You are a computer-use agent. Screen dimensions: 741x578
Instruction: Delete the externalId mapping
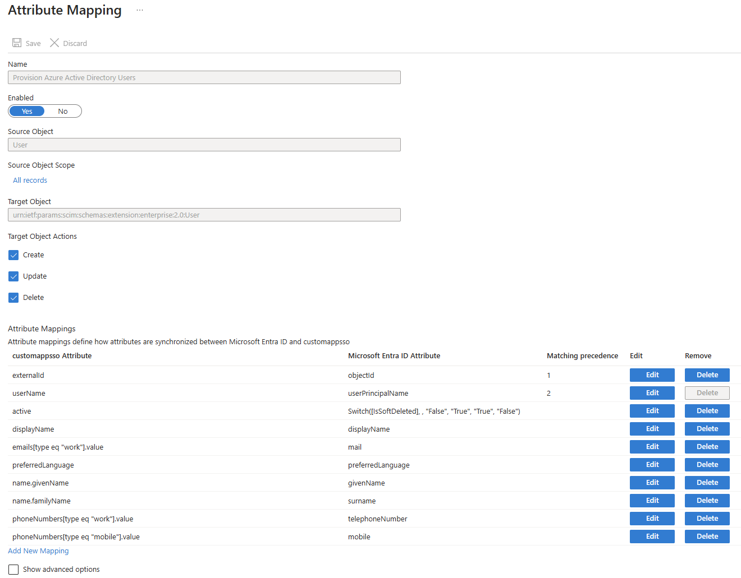click(707, 375)
